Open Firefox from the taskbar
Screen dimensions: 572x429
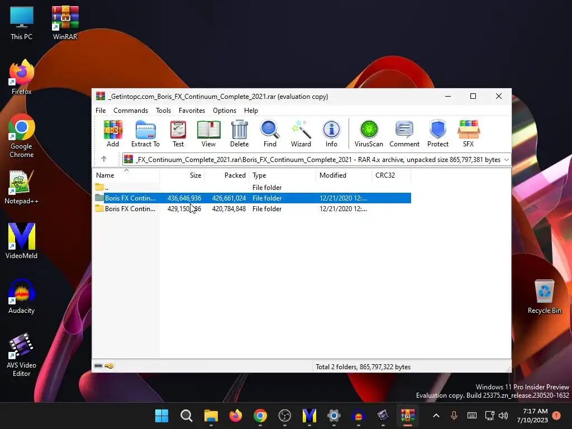[236, 416]
